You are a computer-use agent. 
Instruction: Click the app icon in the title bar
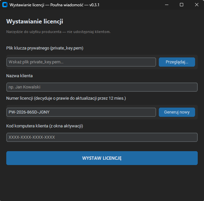[x=5, y=5]
